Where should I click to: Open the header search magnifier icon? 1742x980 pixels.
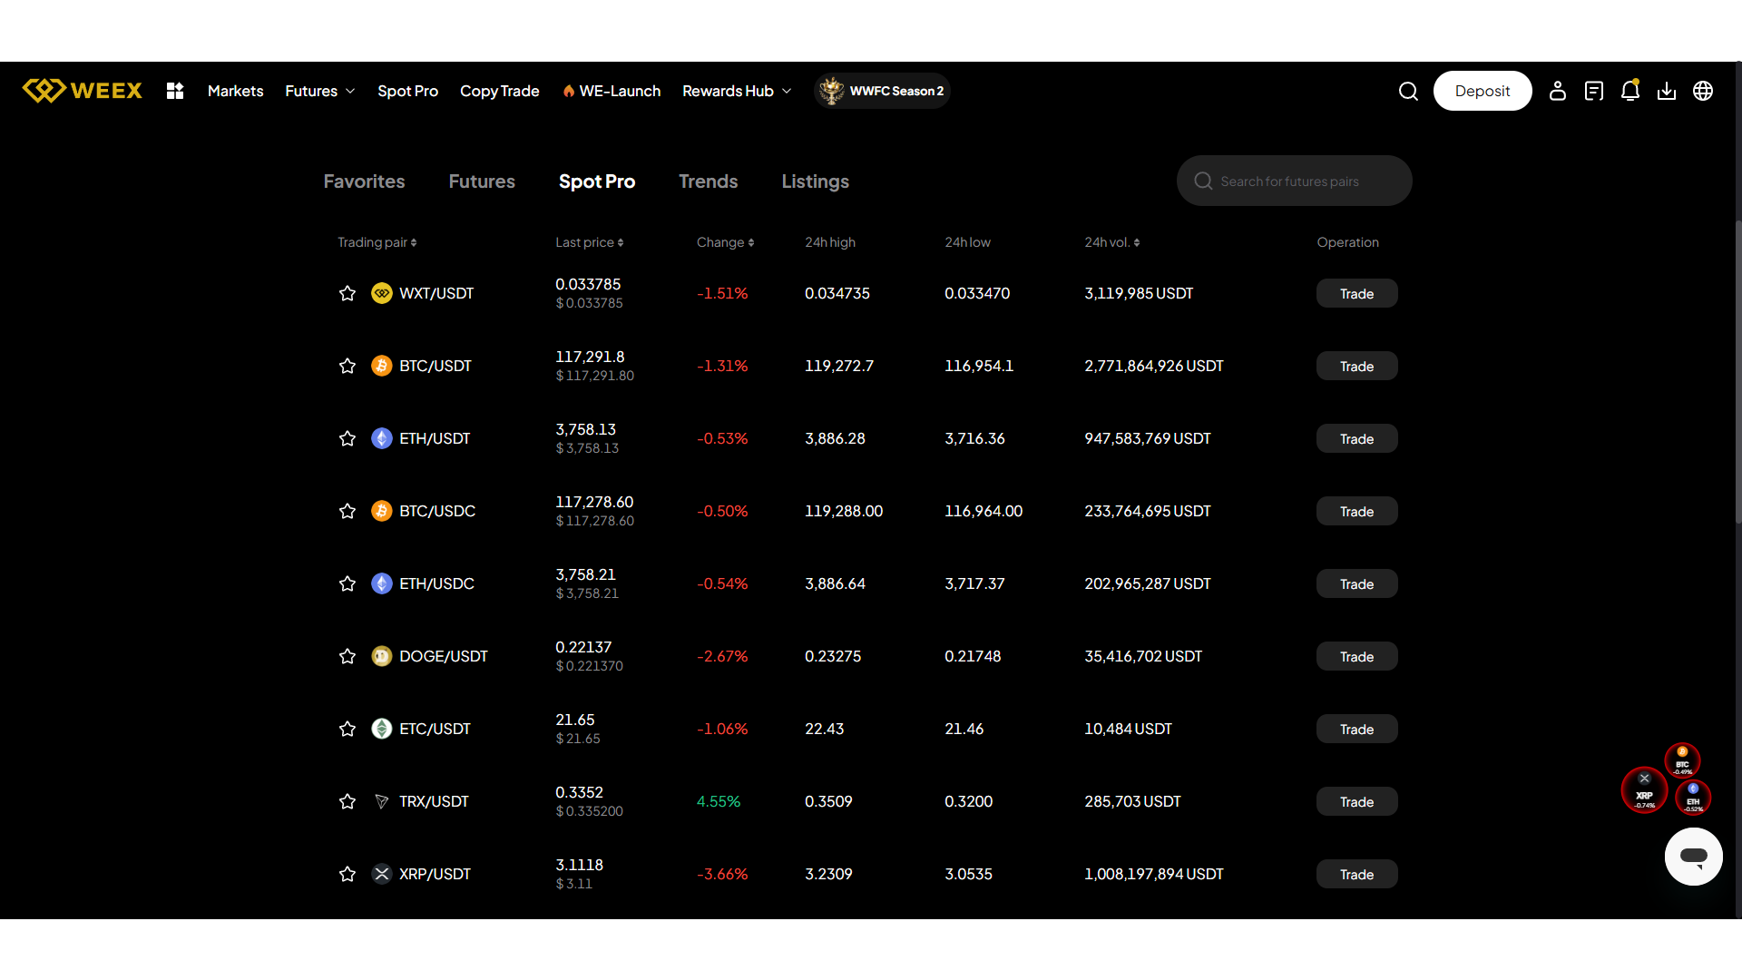[1408, 91]
